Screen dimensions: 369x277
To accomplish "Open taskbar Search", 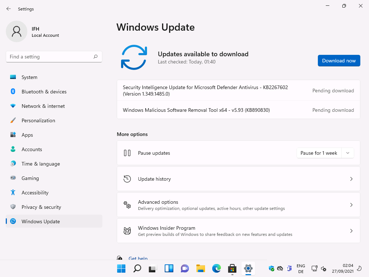I will 137,268.
